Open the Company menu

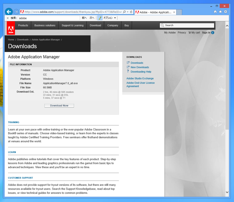pos(113,25)
